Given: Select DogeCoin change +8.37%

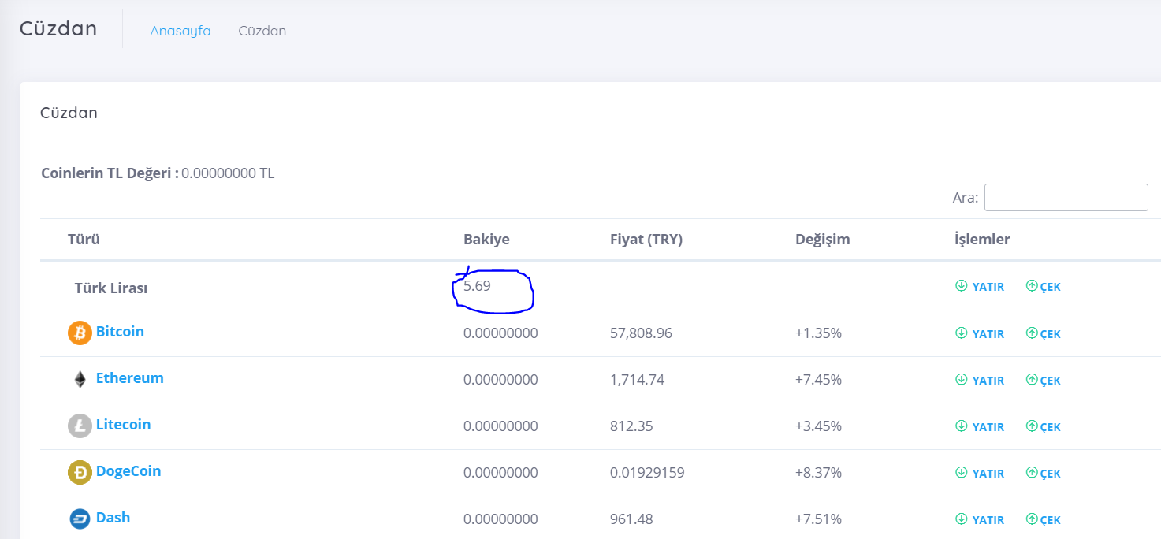Looking at the screenshot, I should 818,473.
